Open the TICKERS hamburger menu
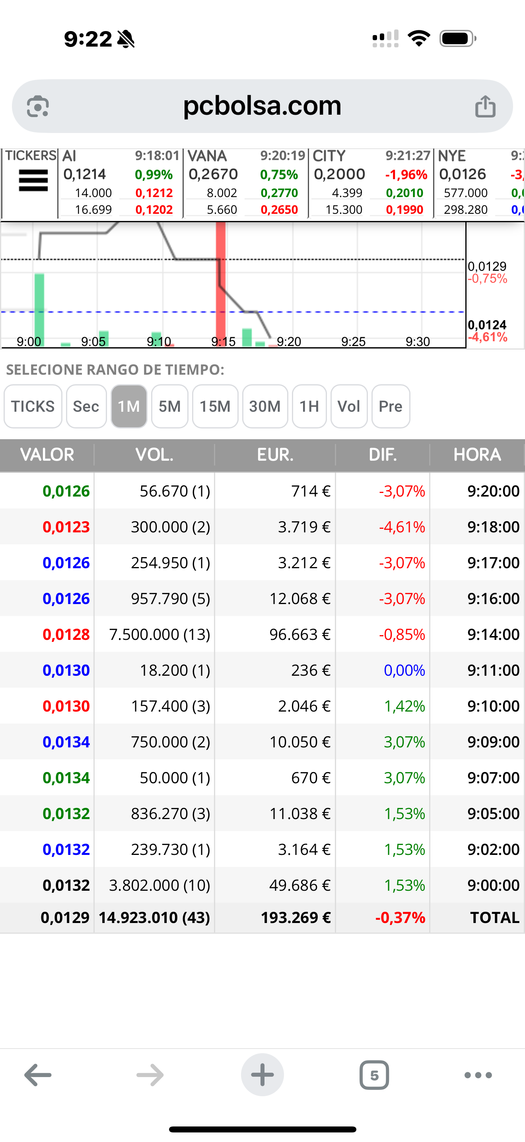Screen dimensions: 525x1142 click(33, 180)
